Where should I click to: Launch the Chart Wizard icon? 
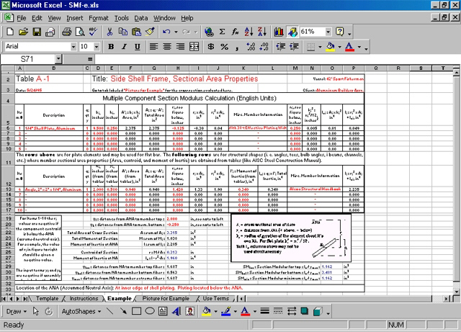pos(279,32)
